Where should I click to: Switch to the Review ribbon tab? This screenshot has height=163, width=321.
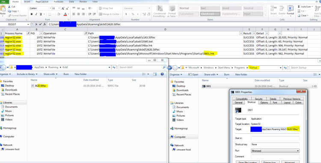pyautogui.click(x=83, y=2)
